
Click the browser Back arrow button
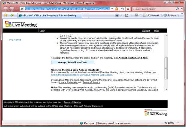(5, 9)
